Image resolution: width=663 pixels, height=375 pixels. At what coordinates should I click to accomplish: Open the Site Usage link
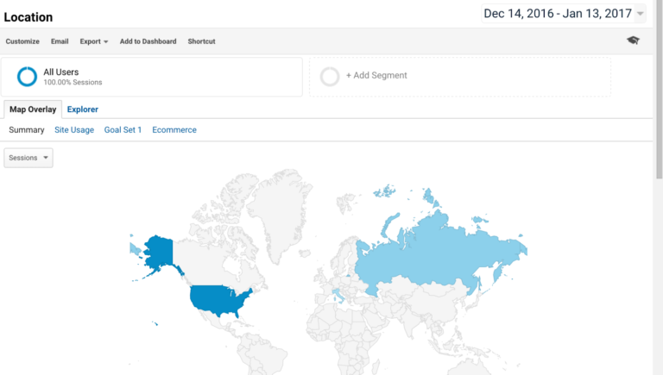coord(73,130)
